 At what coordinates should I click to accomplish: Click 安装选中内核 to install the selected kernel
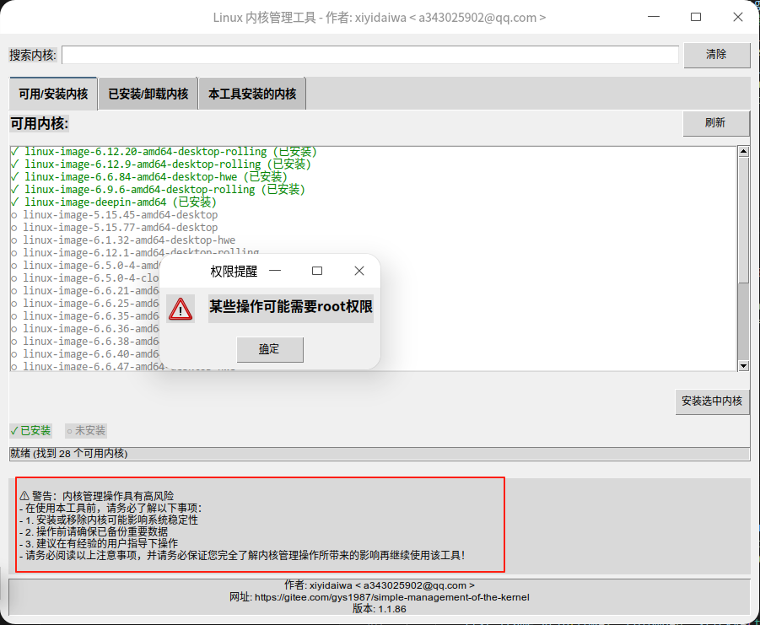[x=712, y=401]
